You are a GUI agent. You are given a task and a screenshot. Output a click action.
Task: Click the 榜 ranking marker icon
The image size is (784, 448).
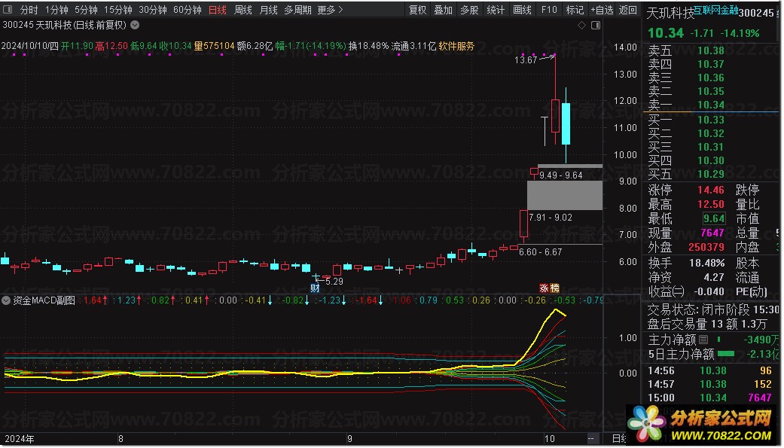click(x=555, y=288)
